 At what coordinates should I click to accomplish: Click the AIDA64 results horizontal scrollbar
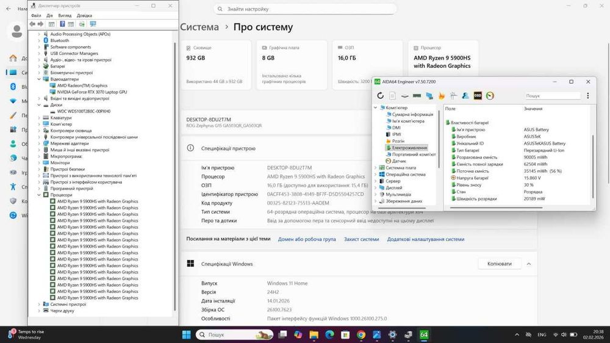pyautogui.click(x=496, y=208)
